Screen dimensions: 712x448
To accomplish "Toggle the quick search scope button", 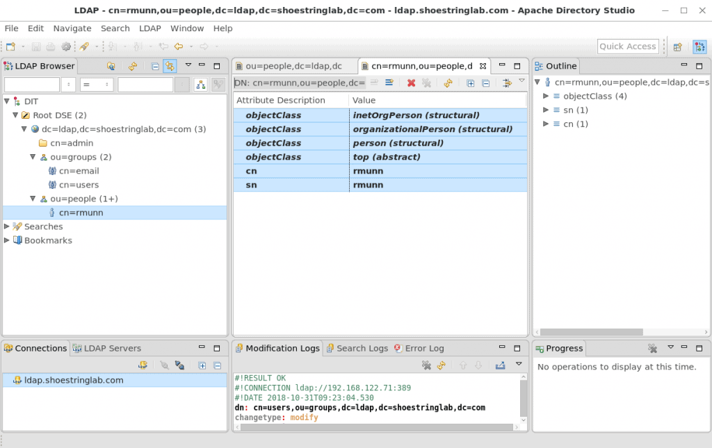I will 200,85.
